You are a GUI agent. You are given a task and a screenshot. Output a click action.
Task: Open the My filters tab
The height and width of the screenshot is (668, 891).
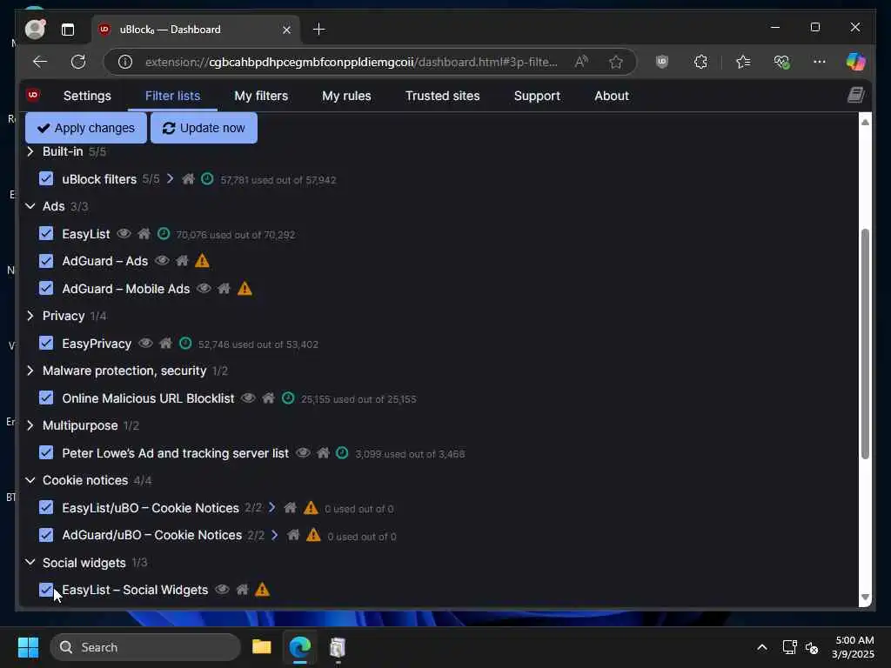261,96
